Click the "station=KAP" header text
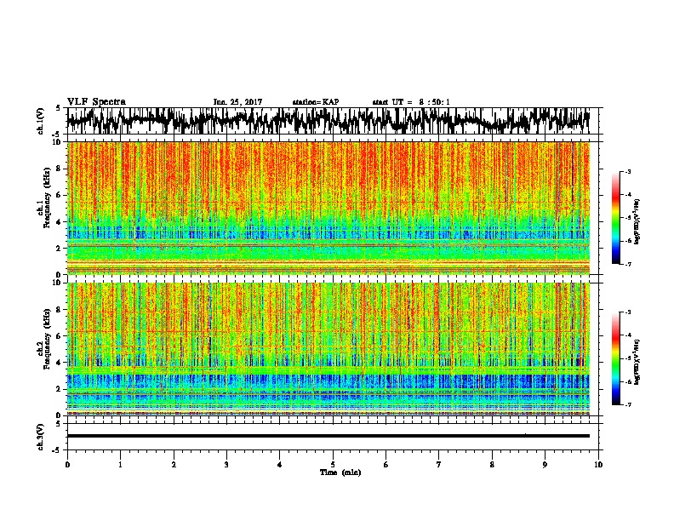Image resolution: width=674 pixels, height=521 pixels. click(316, 102)
